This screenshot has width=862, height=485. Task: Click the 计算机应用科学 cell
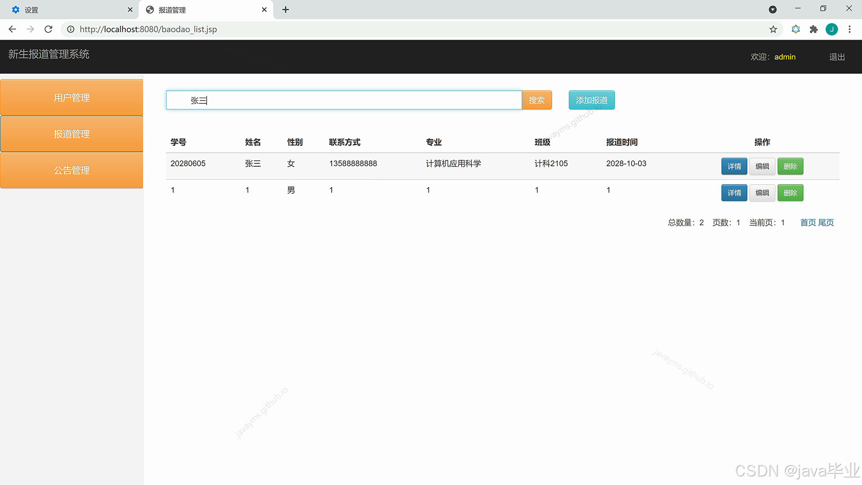(453, 163)
